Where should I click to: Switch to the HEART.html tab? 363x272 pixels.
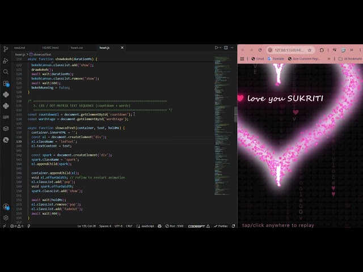click(x=50, y=48)
